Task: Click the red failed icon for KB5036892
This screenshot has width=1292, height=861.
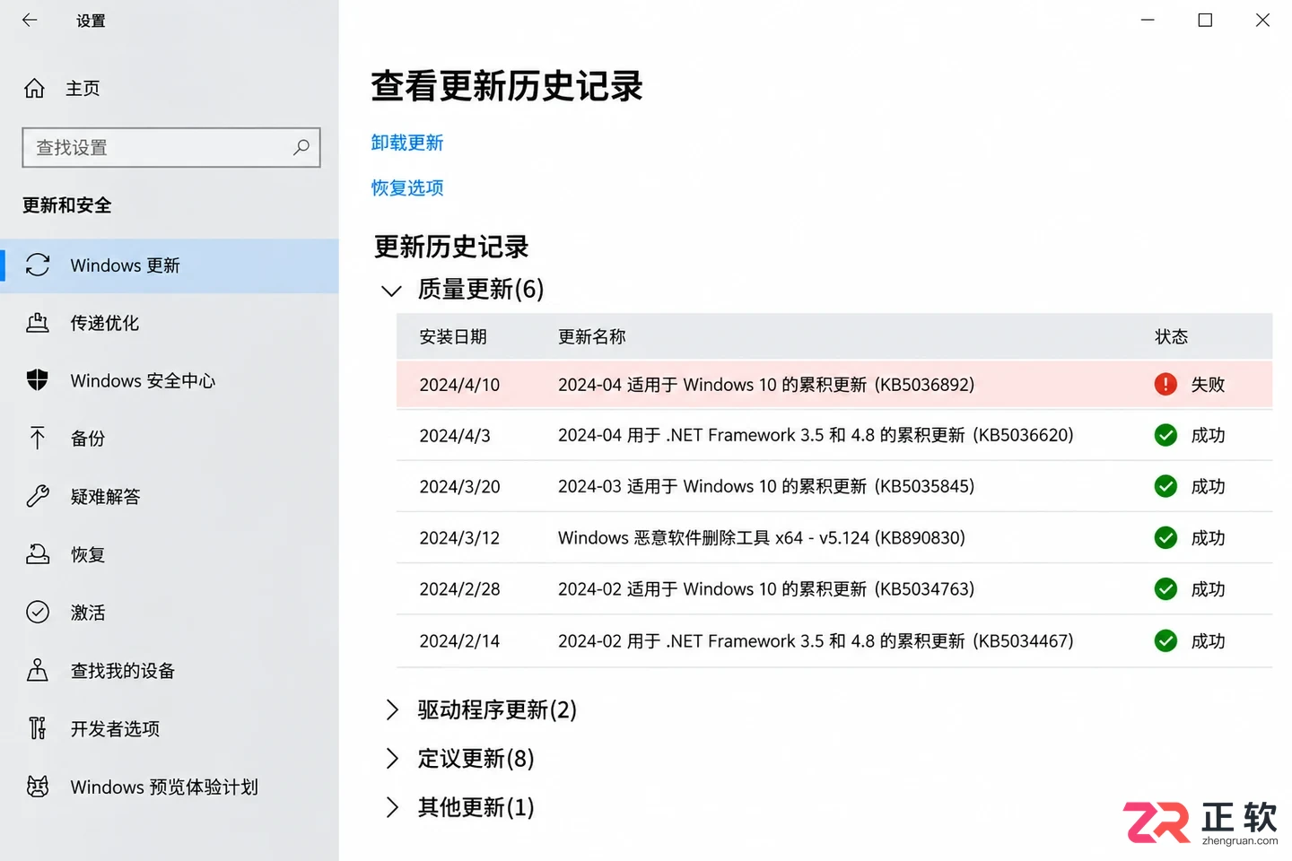Action: [1165, 384]
